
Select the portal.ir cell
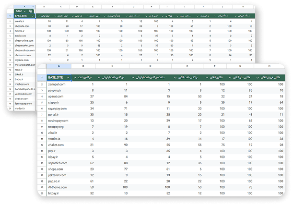(x=59, y=115)
